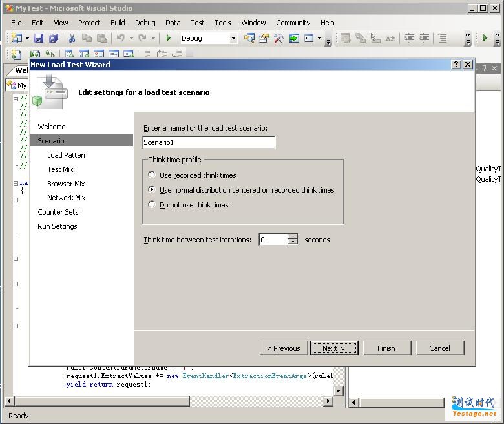This screenshot has height=424, width=504.
Task: Open the Solution Explorer toolbar icon
Action: 249,39
